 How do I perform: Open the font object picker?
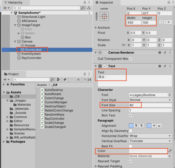click(x=170, y=95)
